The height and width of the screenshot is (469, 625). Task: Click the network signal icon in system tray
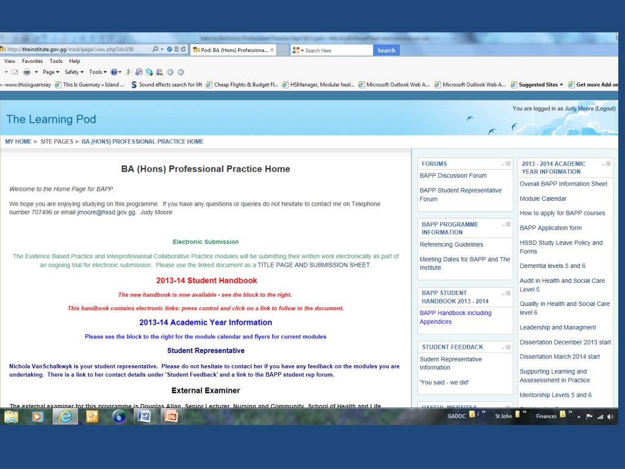(x=600, y=416)
